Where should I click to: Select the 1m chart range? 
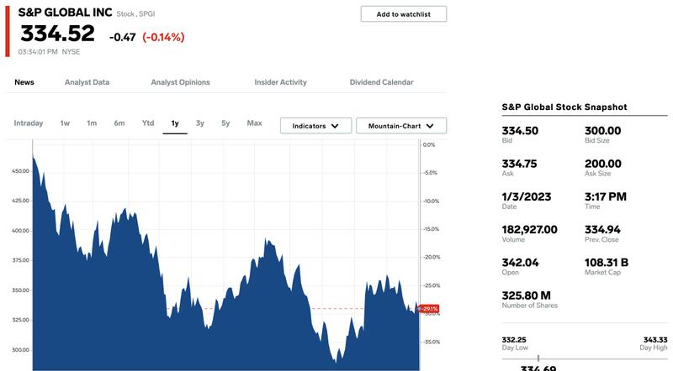92,123
